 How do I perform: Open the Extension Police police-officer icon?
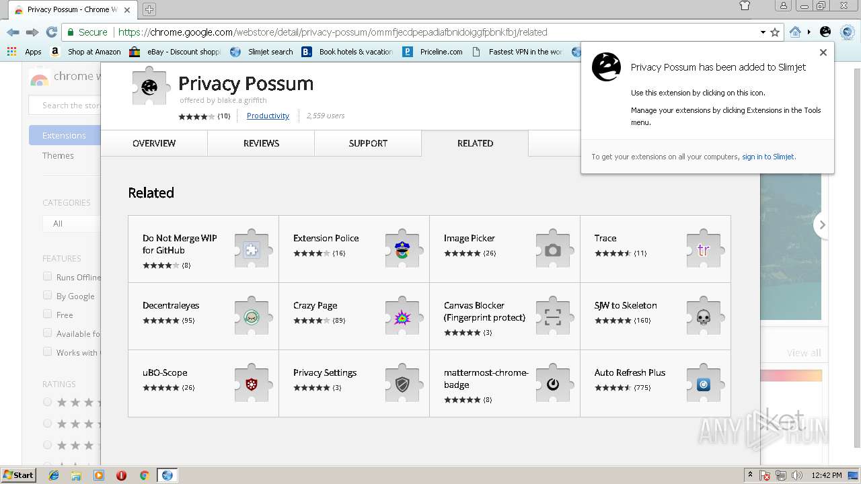coord(402,249)
